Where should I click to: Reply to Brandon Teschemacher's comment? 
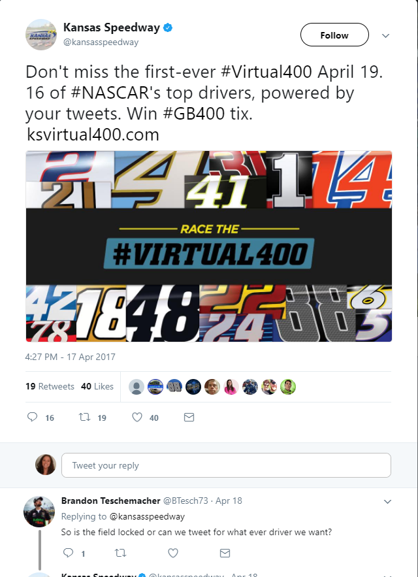(68, 553)
